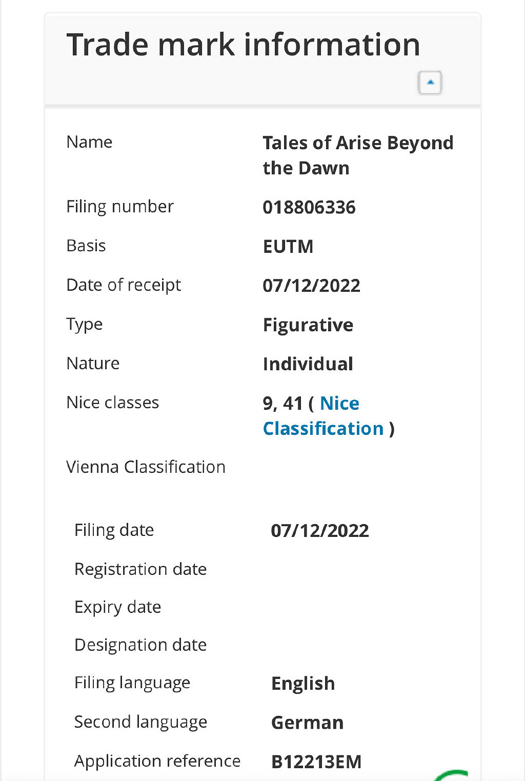Click the Vienna Classification label
Image resolution: width=525 pixels, height=781 pixels.
tap(146, 467)
